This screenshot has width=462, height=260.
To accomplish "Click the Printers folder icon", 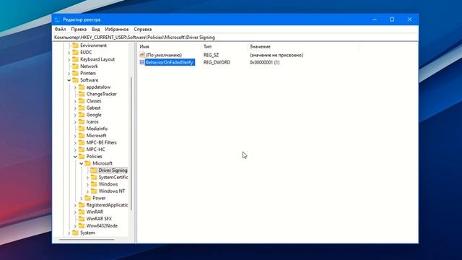I will coord(75,73).
